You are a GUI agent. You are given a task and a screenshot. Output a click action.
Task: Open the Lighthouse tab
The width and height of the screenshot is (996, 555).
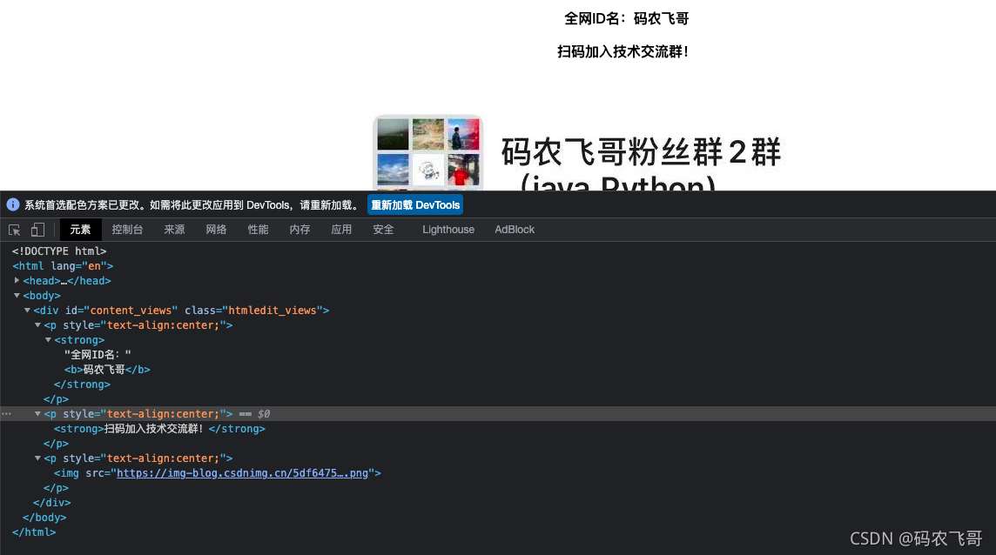coord(448,230)
